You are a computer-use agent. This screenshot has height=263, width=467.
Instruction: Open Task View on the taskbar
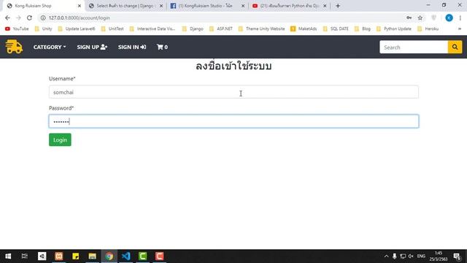(25, 256)
